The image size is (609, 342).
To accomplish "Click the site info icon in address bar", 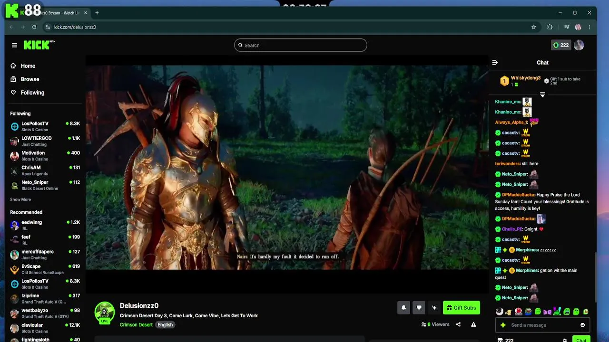I will [48, 27].
